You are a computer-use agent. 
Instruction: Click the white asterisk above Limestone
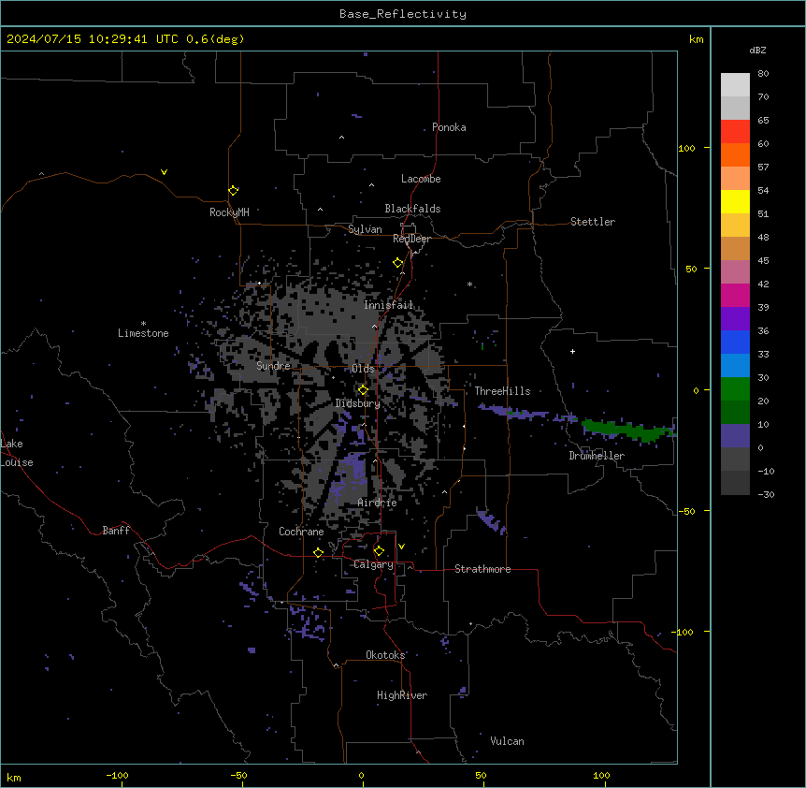coord(143,324)
